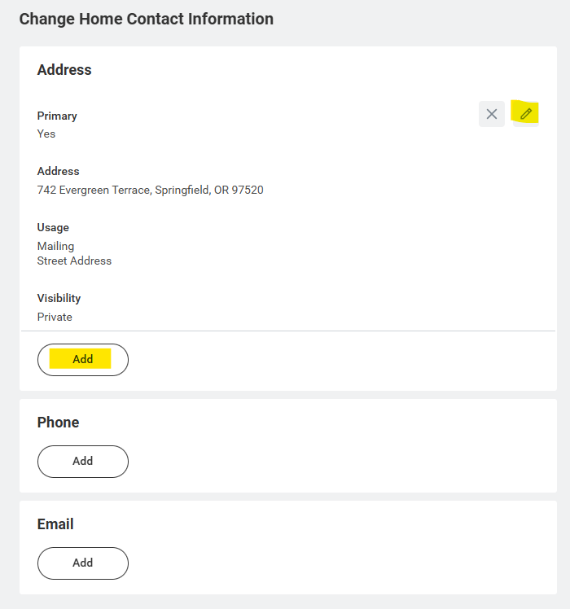570x609 pixels.
Task: Add a new phone number
Action: click(x=83, y=461)
